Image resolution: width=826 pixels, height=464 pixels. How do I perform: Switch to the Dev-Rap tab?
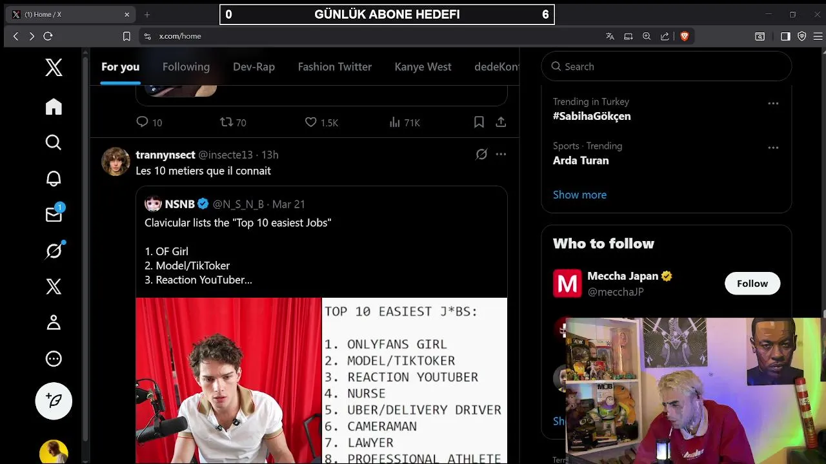[x=254, y=67]
